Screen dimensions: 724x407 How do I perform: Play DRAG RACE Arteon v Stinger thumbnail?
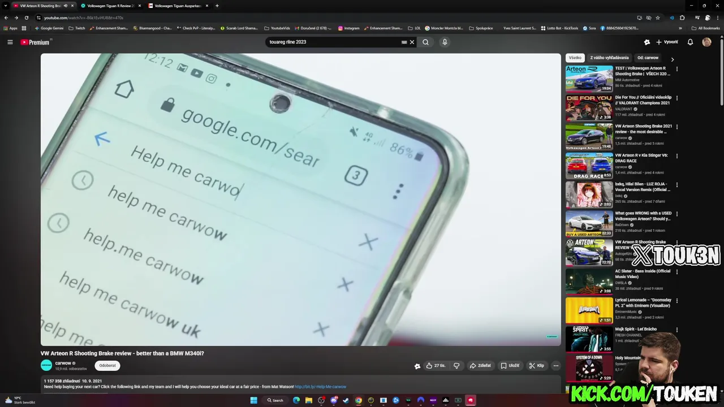[589, 166]
